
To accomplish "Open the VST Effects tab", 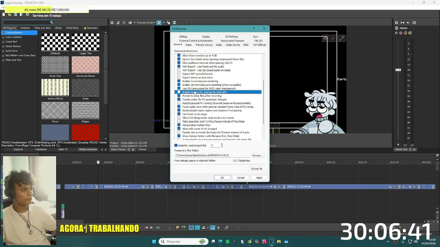I will tap(260, 45).
